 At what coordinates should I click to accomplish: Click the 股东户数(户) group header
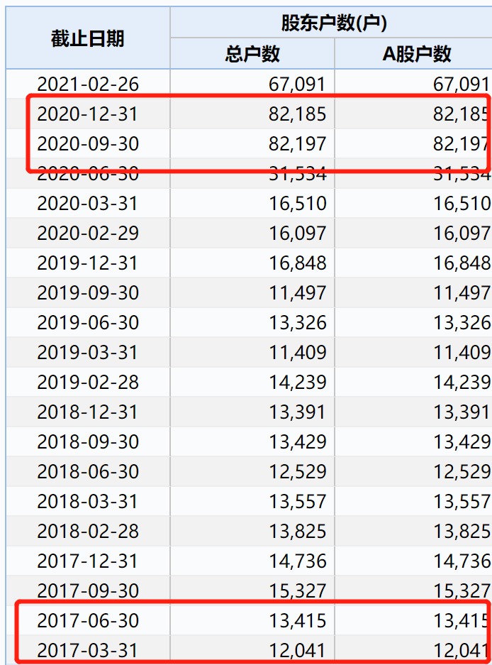pyautogui.click(x=334, y=23)
